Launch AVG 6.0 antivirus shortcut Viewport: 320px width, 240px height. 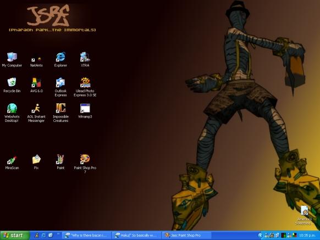coord(36,85)
